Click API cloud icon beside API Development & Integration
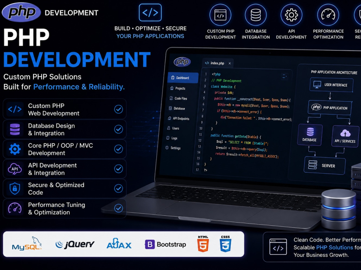Screen dimensions: 361x270 pos(15,169)
